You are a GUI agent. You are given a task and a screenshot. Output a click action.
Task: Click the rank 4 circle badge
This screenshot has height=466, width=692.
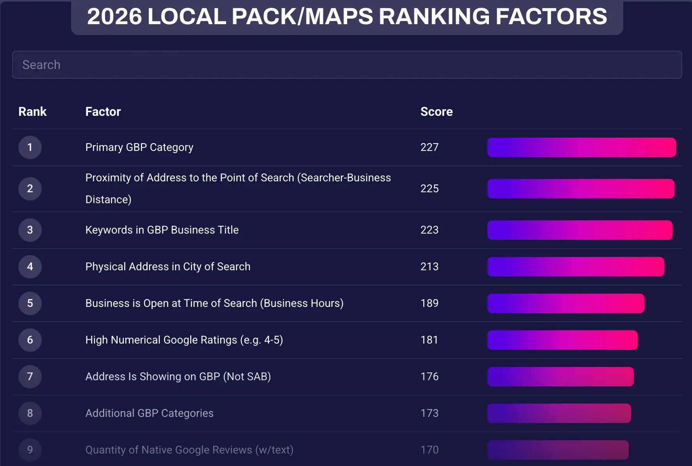[30, 267]
